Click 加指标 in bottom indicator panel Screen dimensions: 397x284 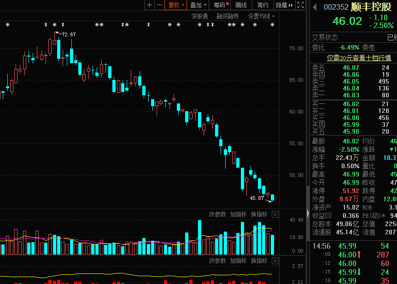tap(238, 261)
